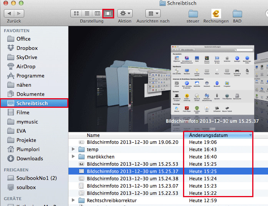Open the Ausrichten nach dropdown
Screen dimensions: 268x206
point(153,13)
